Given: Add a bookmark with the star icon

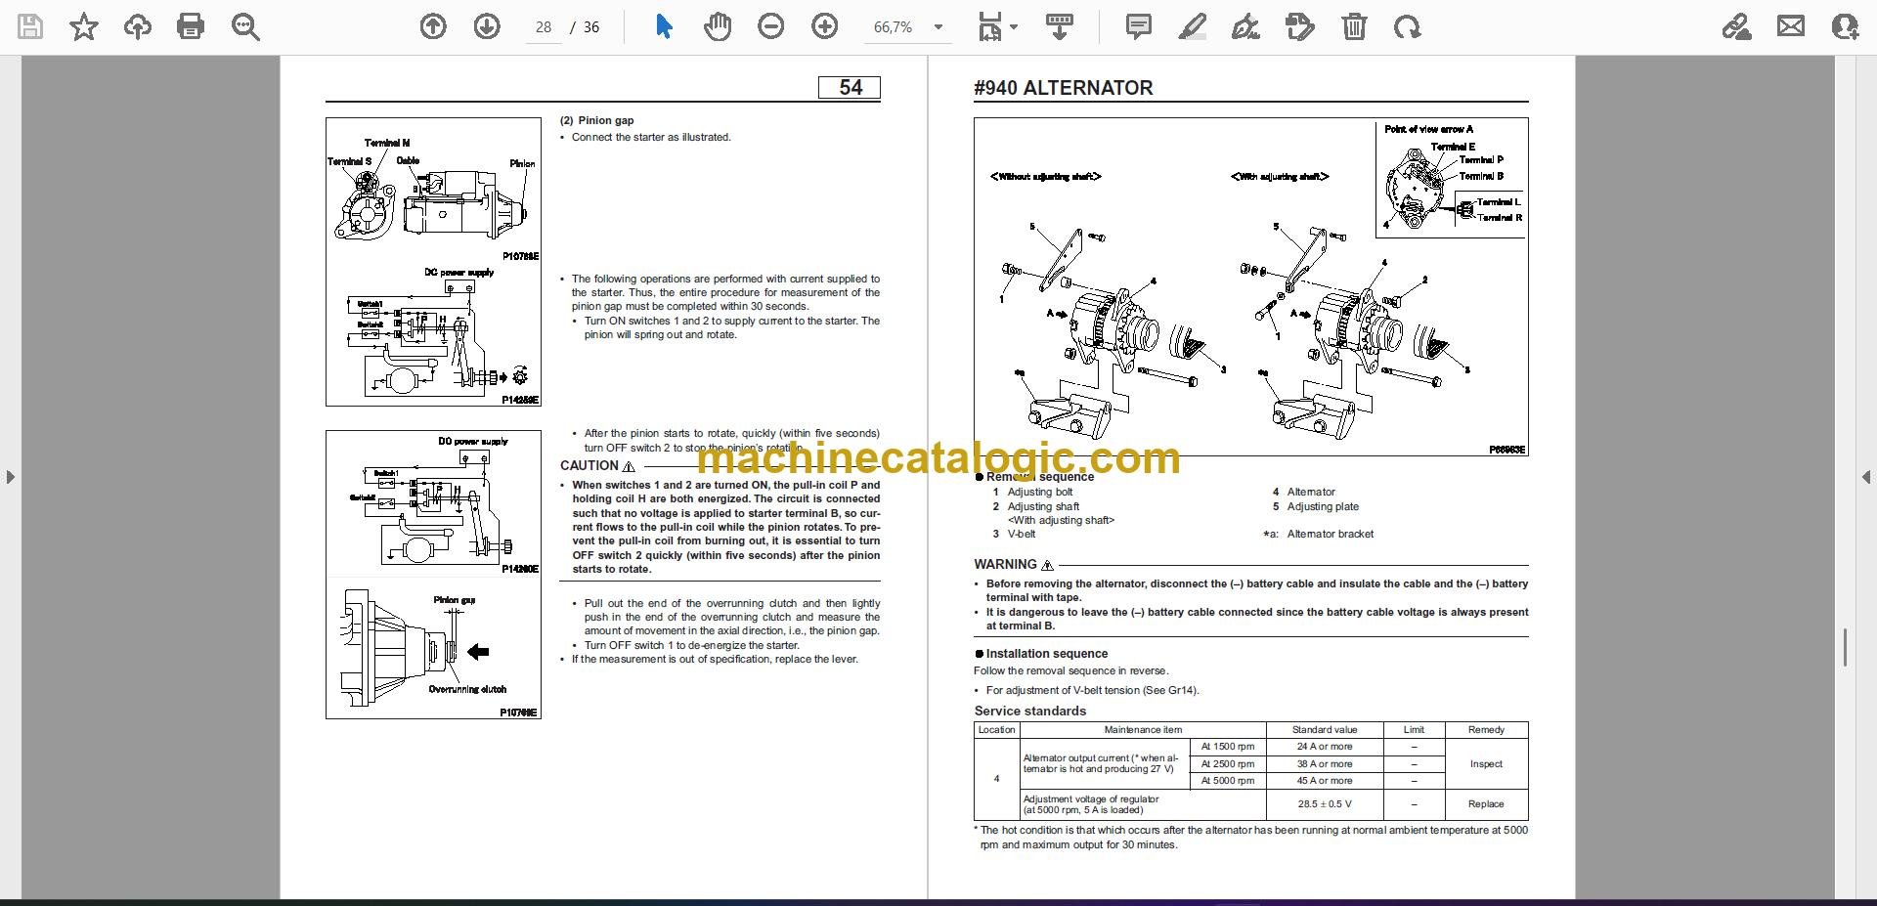Looking at the screenshot, I should point(84,26).
